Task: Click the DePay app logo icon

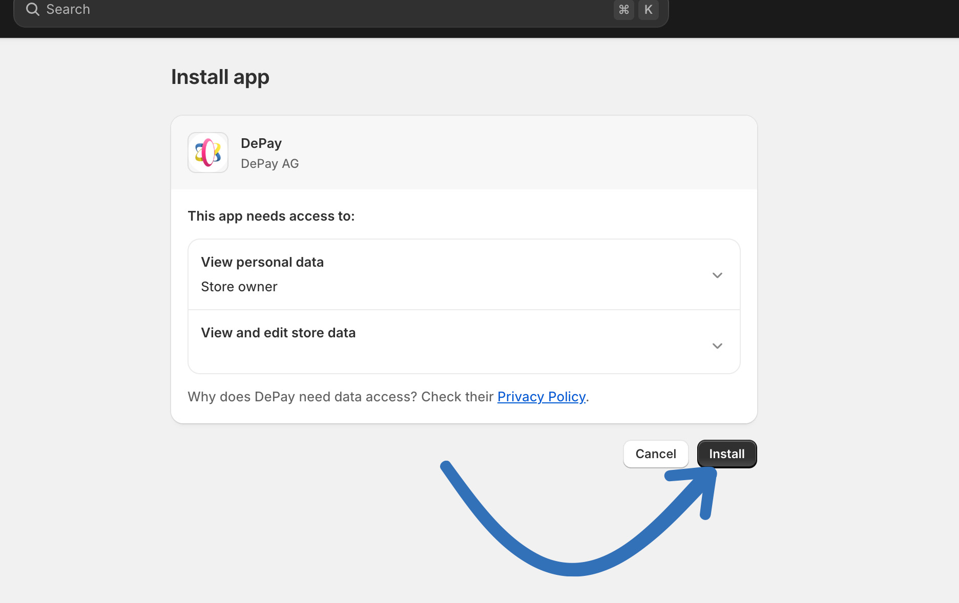Action: click(208, 153)
